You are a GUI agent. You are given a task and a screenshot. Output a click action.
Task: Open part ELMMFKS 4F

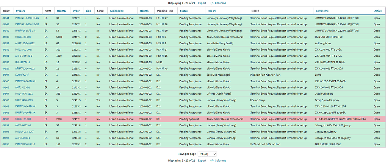pos(22,75)
